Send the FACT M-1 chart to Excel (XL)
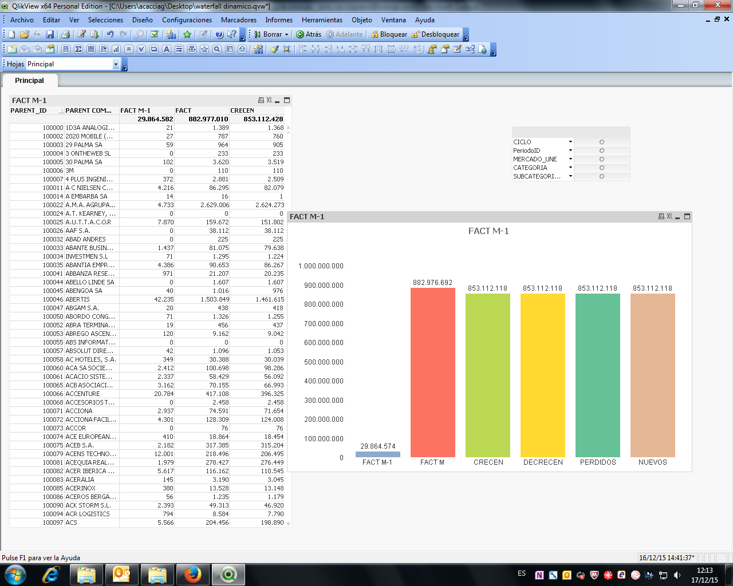The image size is (733, 586). coord(669,216)
